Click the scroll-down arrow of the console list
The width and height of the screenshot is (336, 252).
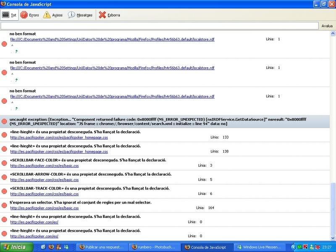(333, 238)
